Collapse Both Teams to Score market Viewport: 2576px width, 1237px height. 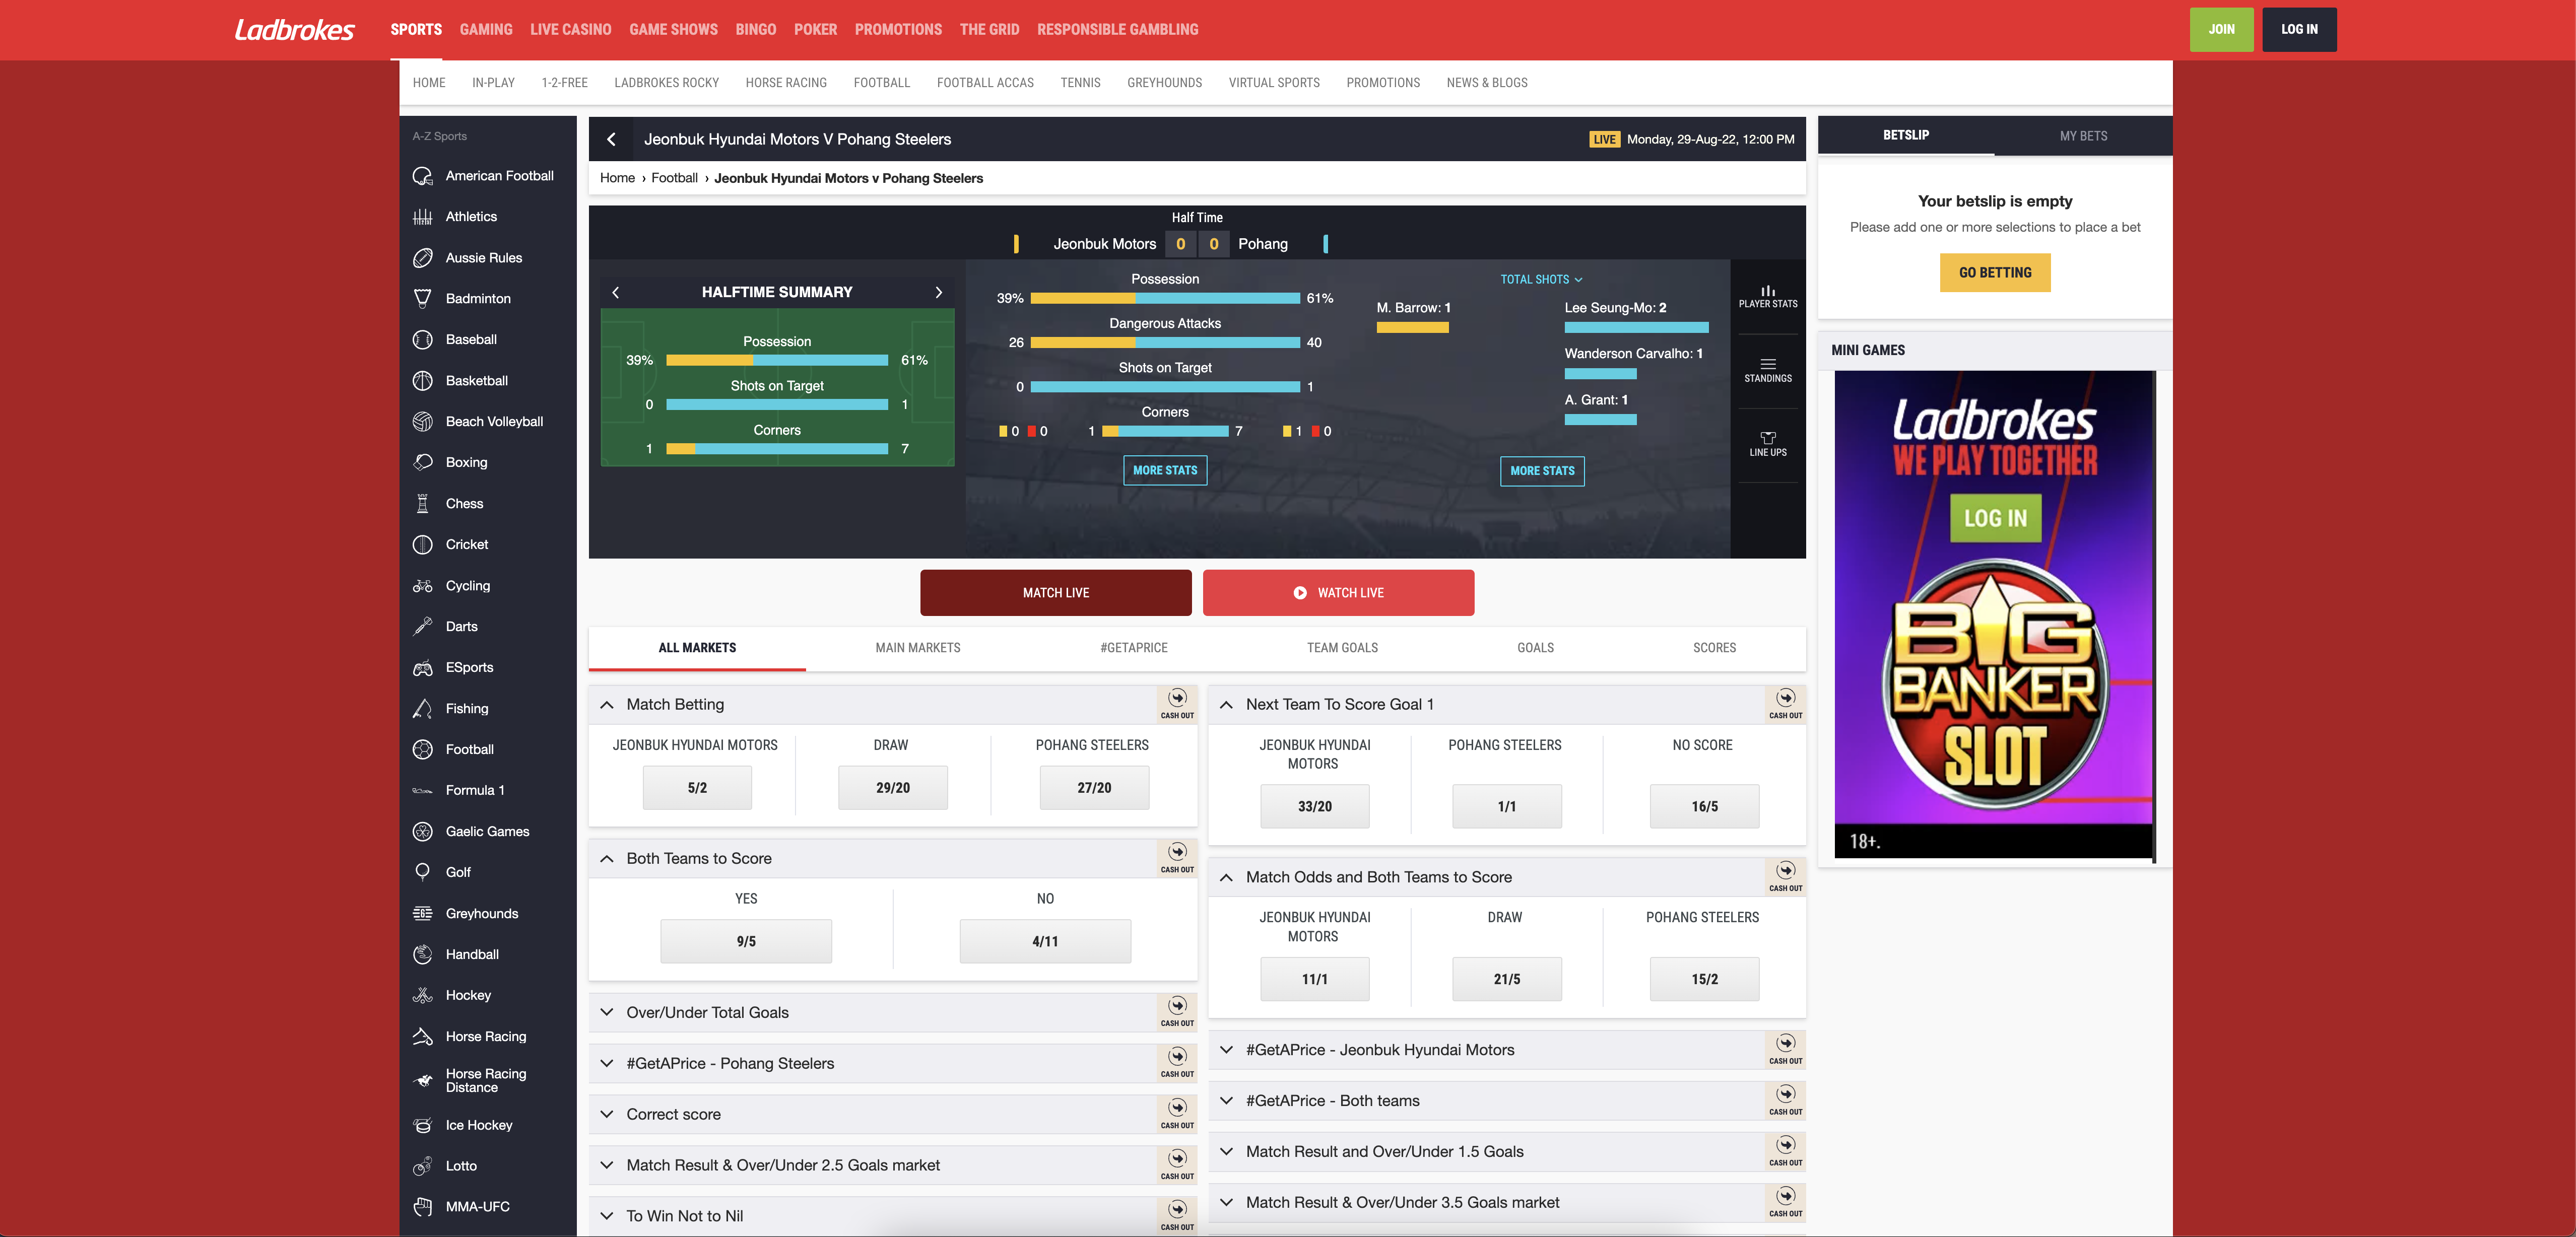point(607,859)
